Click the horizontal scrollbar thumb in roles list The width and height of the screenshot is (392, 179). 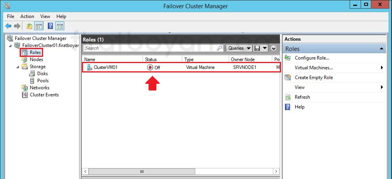point(142,172)
